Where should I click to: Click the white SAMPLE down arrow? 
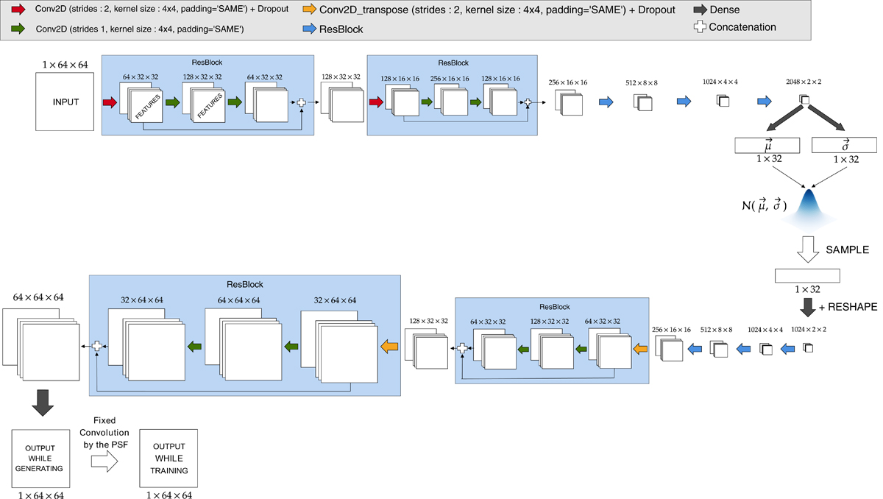(x=807, y=249)
